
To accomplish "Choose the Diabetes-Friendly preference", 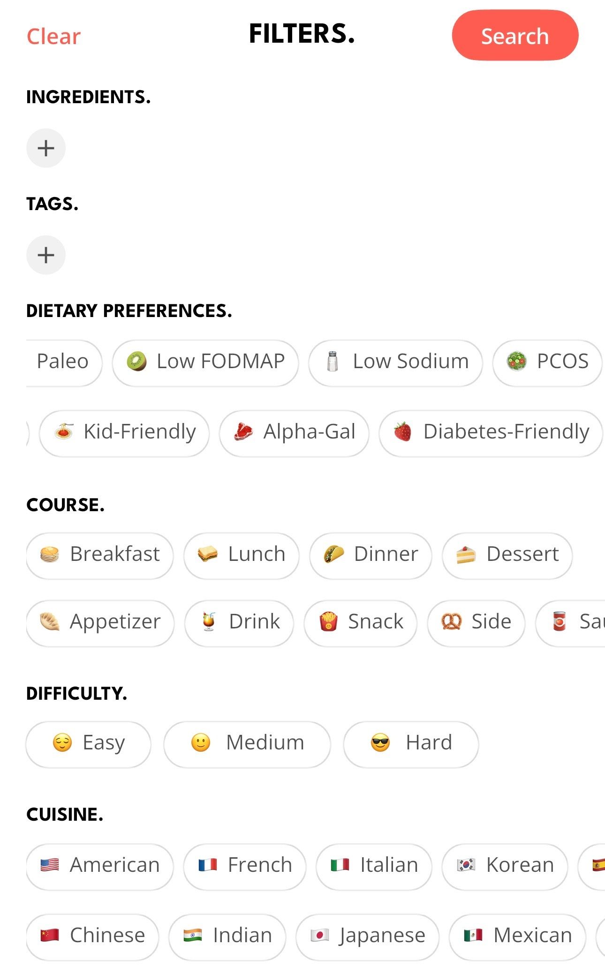I will (x=491, y=432).
